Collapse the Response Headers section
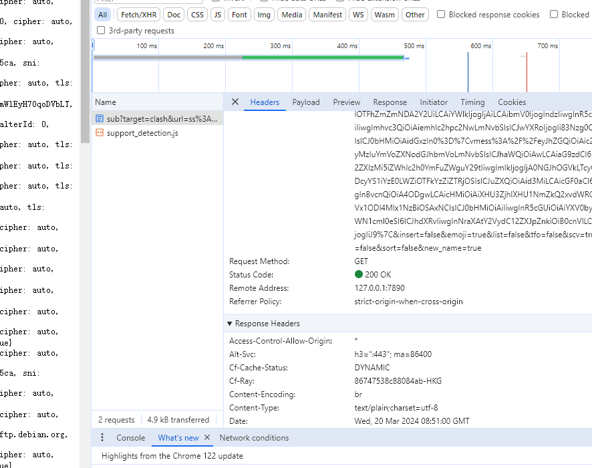 [229, 324]
